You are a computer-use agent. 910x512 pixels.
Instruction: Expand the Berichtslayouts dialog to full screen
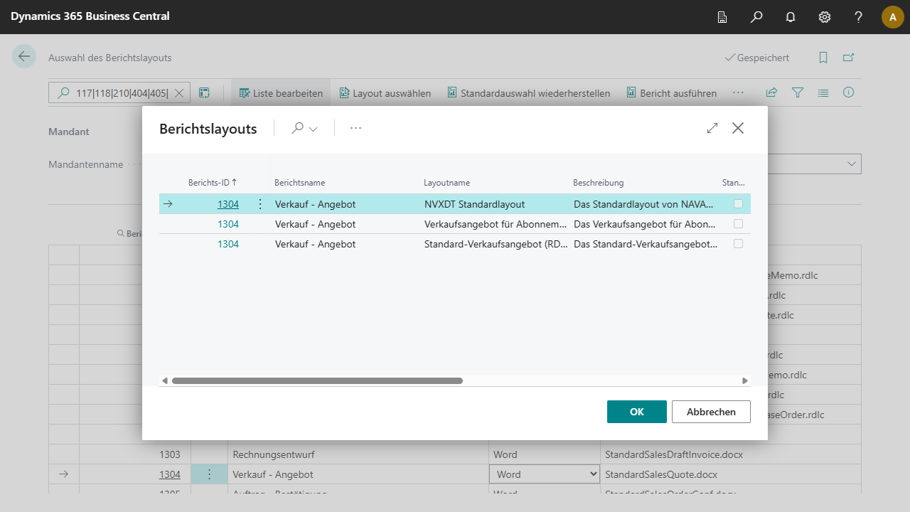click(712, 128)
